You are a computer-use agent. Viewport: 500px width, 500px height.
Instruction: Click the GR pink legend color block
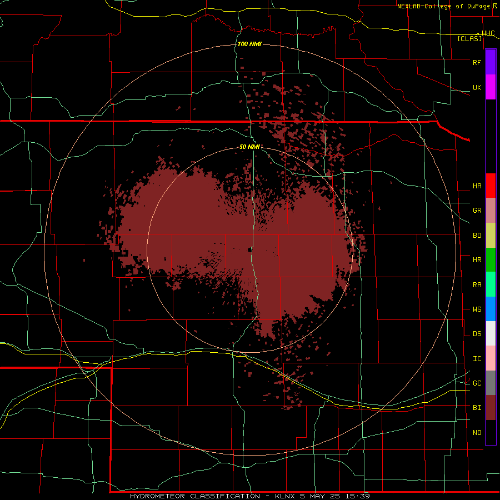(x=491, y=211)
